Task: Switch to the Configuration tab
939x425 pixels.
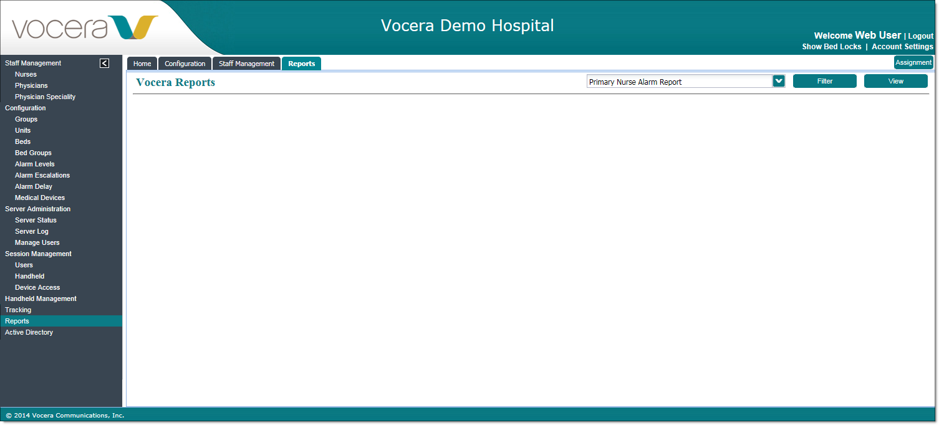Action: (x=185, y=64)
